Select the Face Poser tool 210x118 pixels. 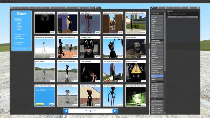click(x=157, y=89)
